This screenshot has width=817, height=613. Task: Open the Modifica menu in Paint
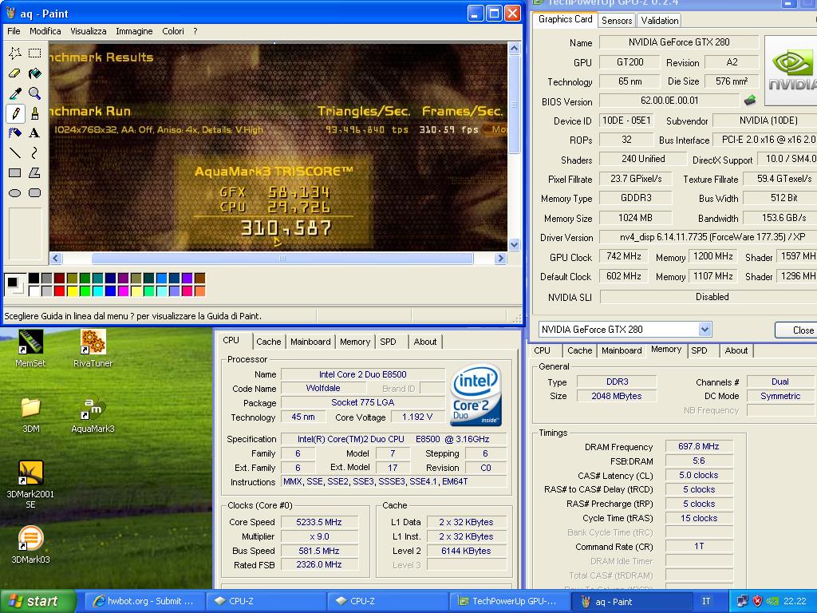coord(45,31)
